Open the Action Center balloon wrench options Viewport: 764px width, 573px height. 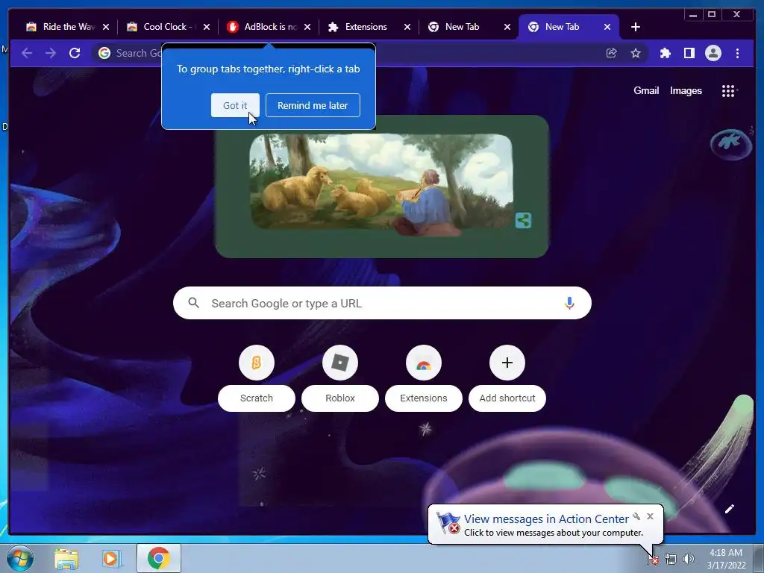click(636, 516)
